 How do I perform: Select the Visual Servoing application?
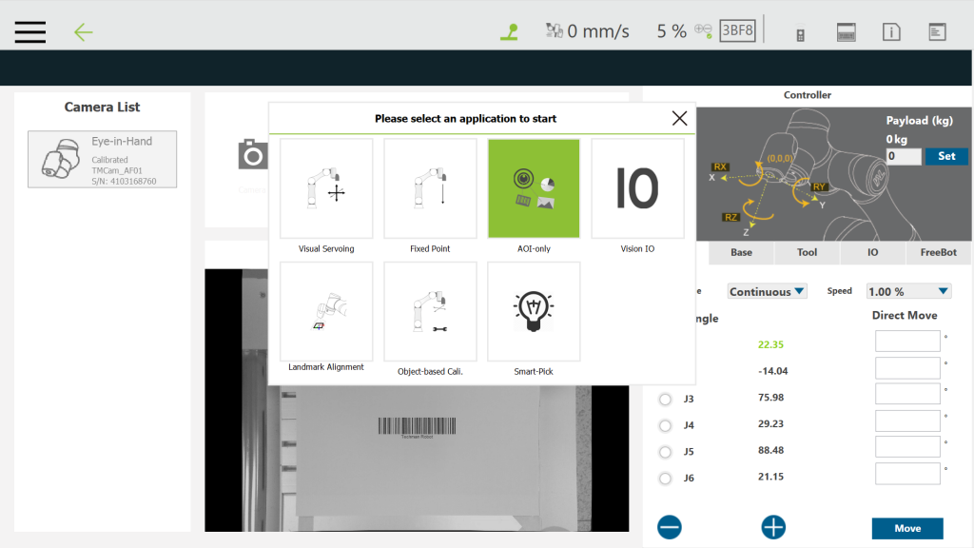click(326, 188)
